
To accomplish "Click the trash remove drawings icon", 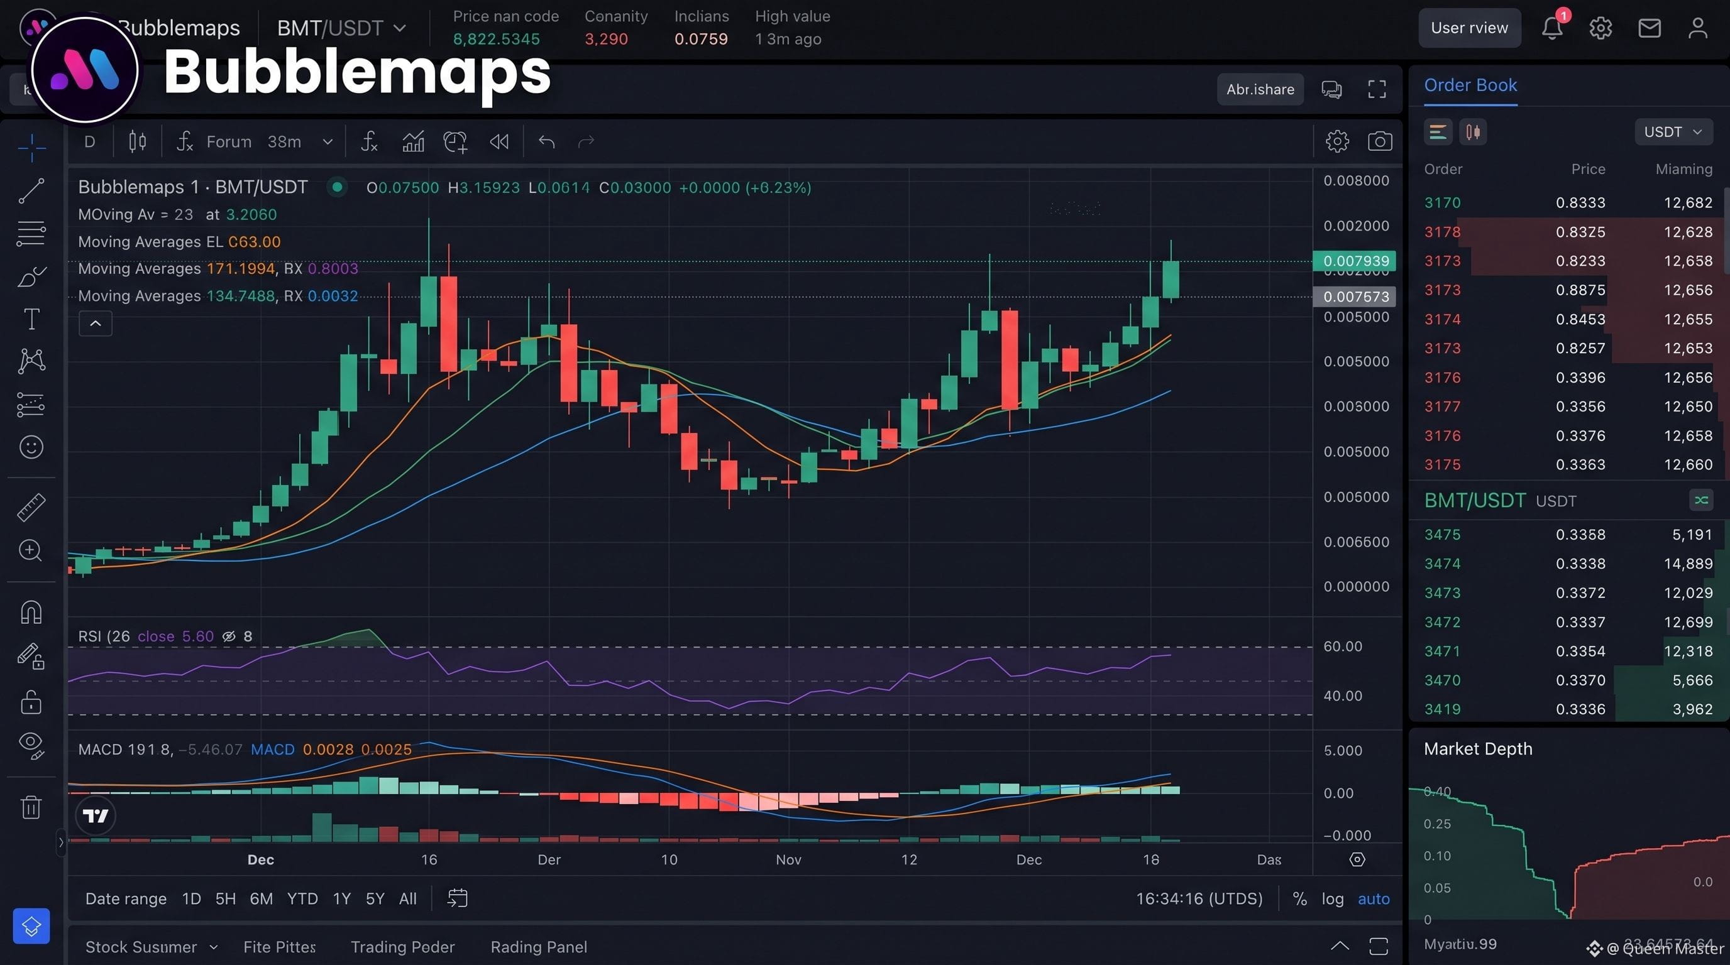I will [31, 807].
